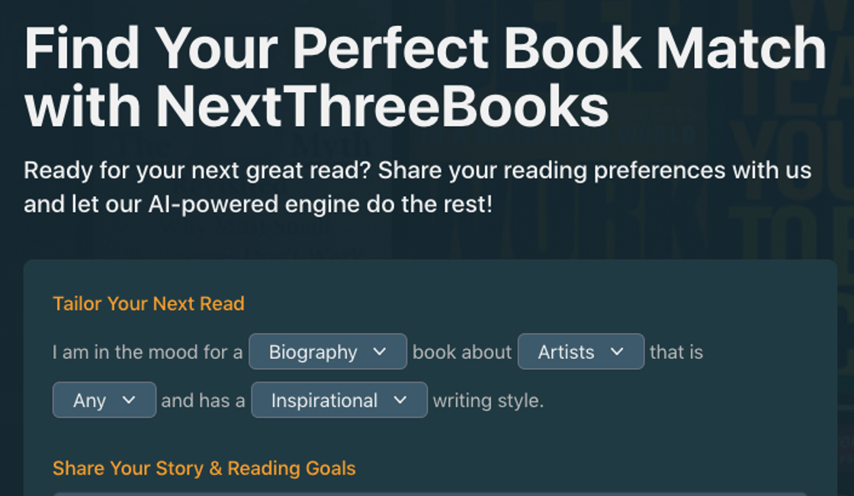Click the "writing style." label text
Viewport: 854px width, 496px height.
click(x=488, y=401)
